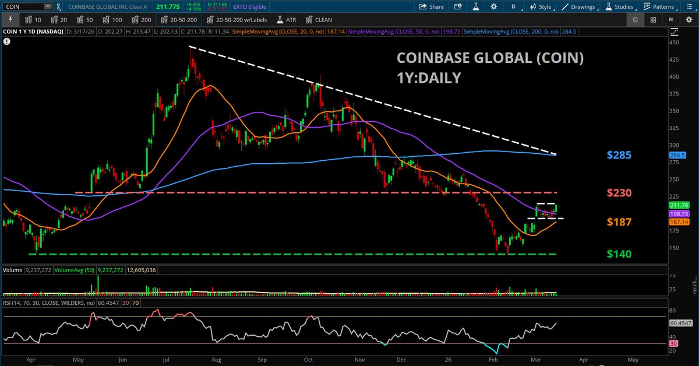Click the H: 213.47 high value
Viewport: 699px width, 366px height.
click(139, 31)
